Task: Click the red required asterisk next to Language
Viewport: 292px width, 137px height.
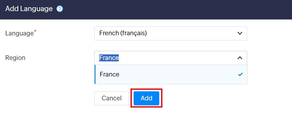Action: tap(36, 31)
